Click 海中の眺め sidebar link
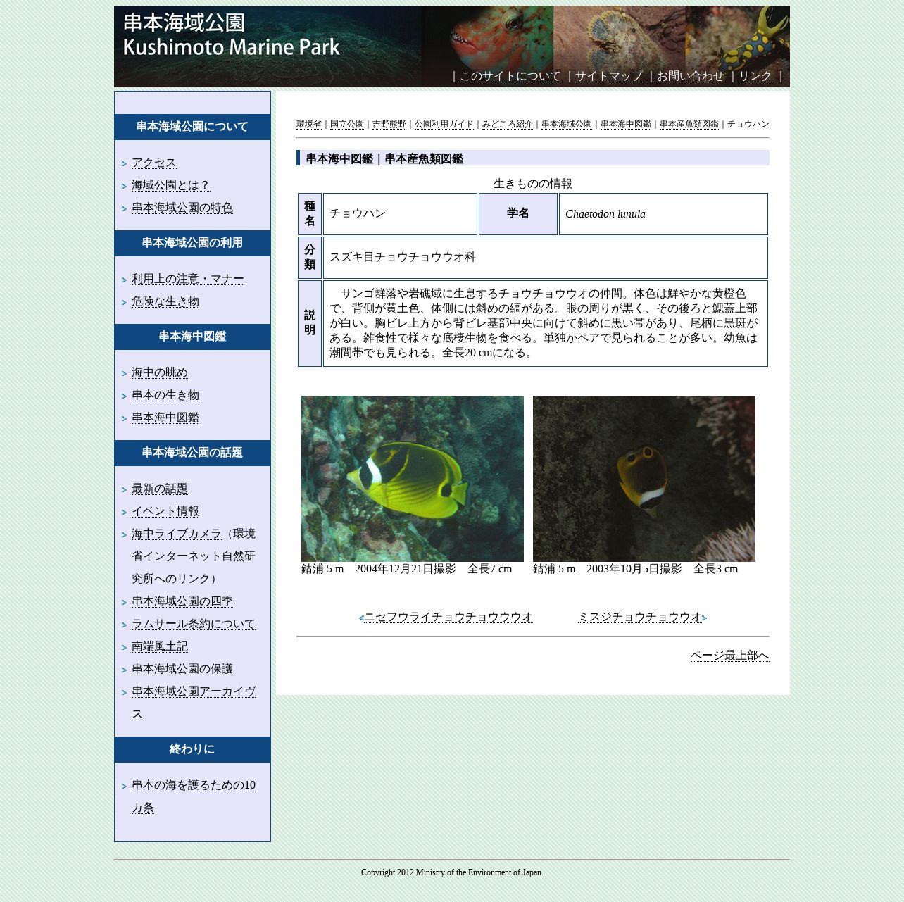This screenshot has height=902, width=904. click(160, 372)
